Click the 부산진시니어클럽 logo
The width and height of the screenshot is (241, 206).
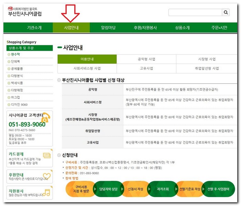click(x=25, y=11)
